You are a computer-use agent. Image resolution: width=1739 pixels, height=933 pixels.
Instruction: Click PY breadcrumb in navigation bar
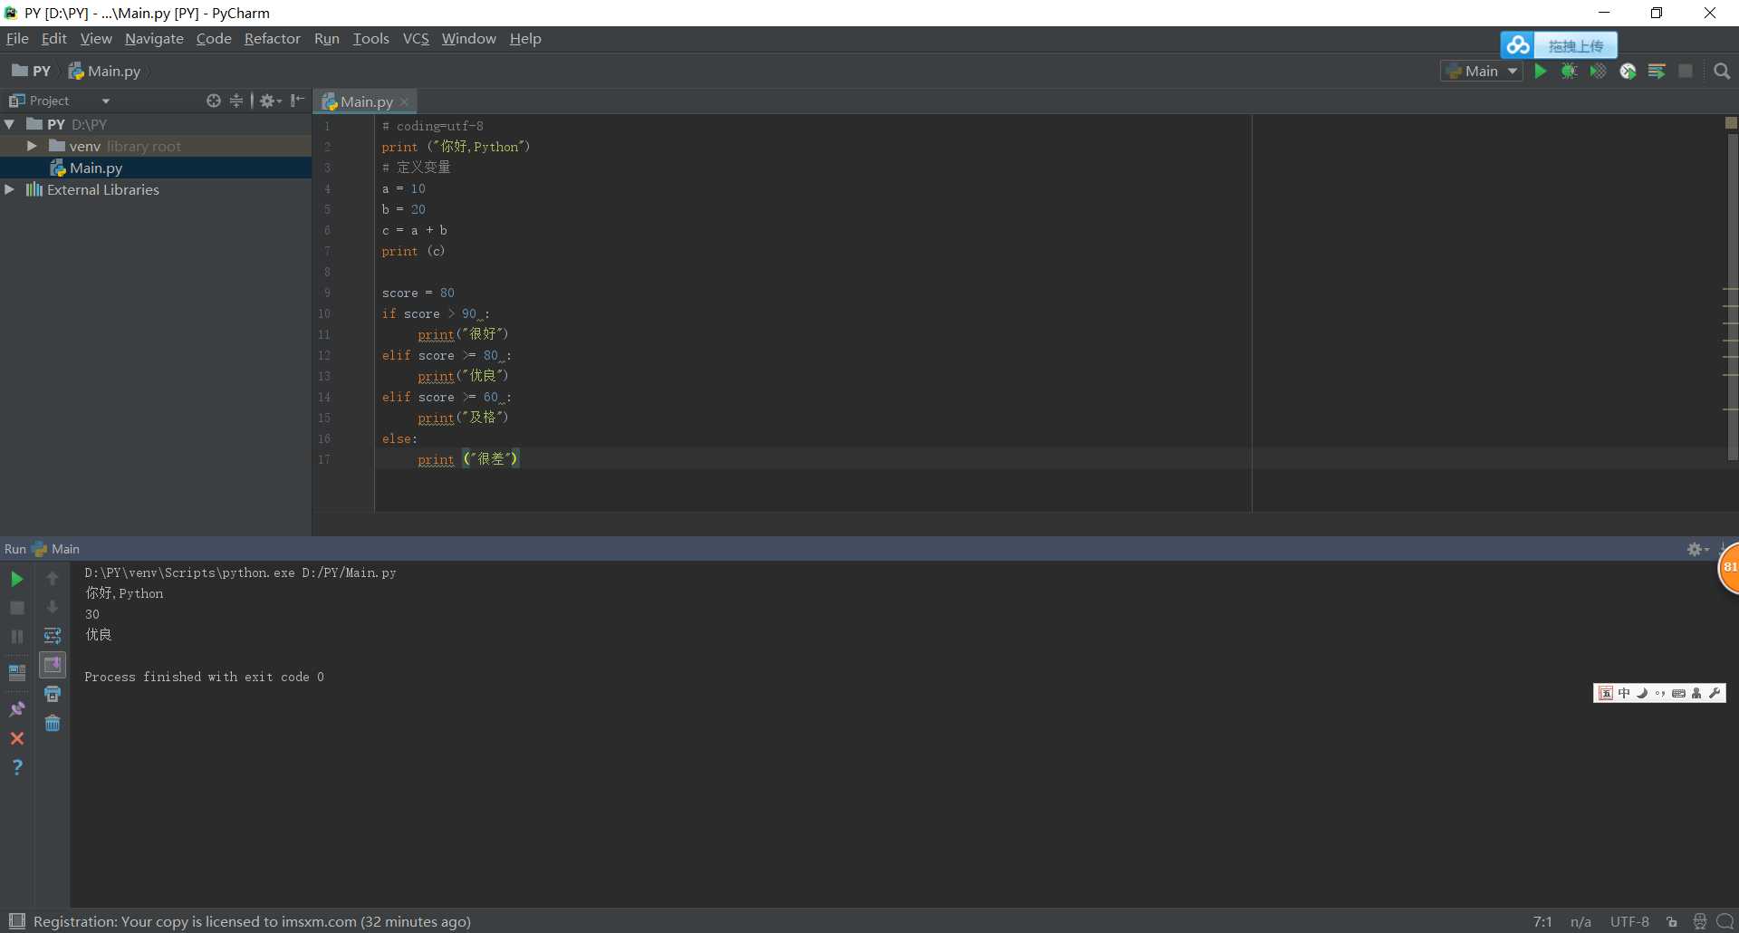tap(32, 71)
